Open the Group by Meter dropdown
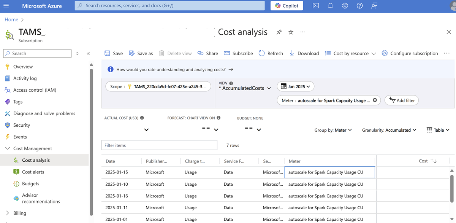This screenshot has width=456, height=223. tap(333, 130)
